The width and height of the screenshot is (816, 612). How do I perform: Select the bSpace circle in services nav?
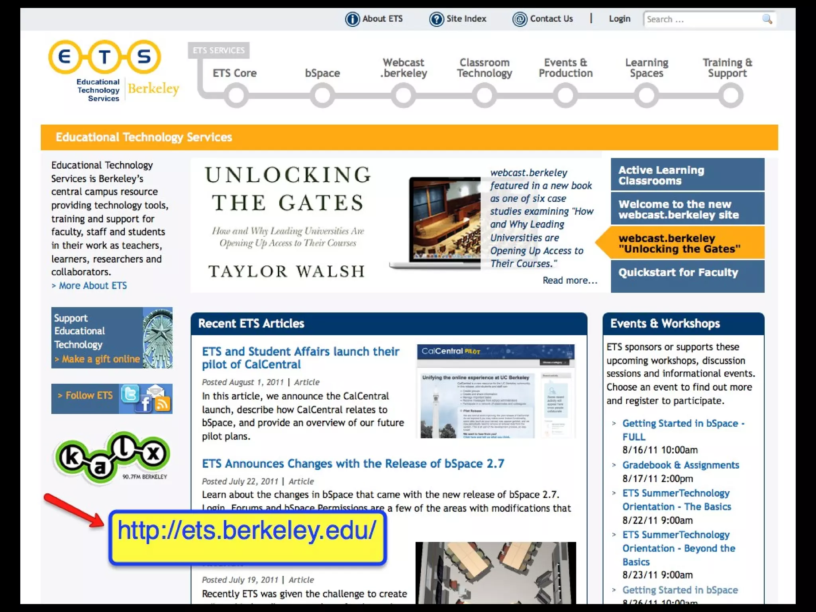pyautogui.click(x=322, y=96)
